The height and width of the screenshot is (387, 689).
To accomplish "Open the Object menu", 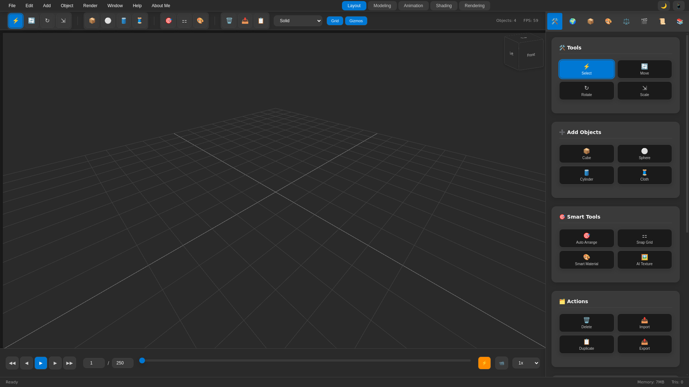I will pyautogui.click(x=67, y=6).
